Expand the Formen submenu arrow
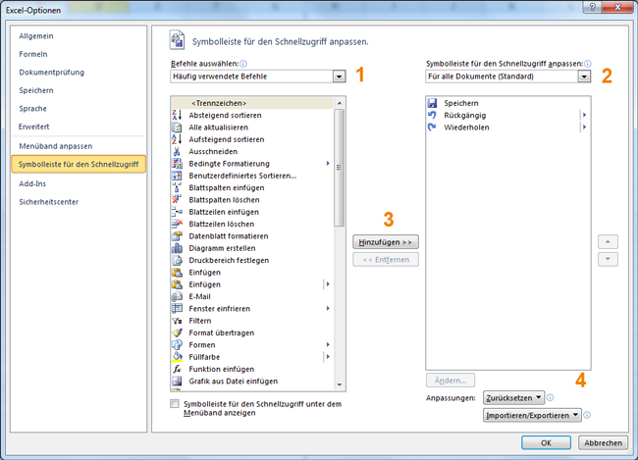638x460 pixels. [x=328, y=345]
